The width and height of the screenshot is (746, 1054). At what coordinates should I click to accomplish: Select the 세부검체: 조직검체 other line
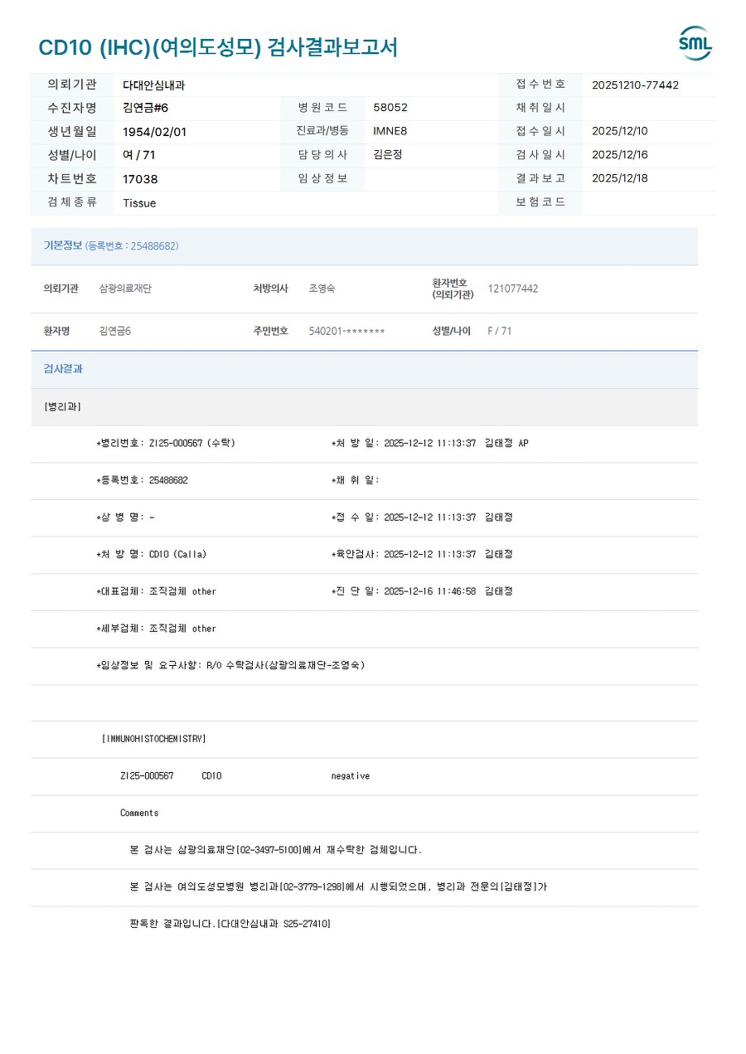coord(156,629)
